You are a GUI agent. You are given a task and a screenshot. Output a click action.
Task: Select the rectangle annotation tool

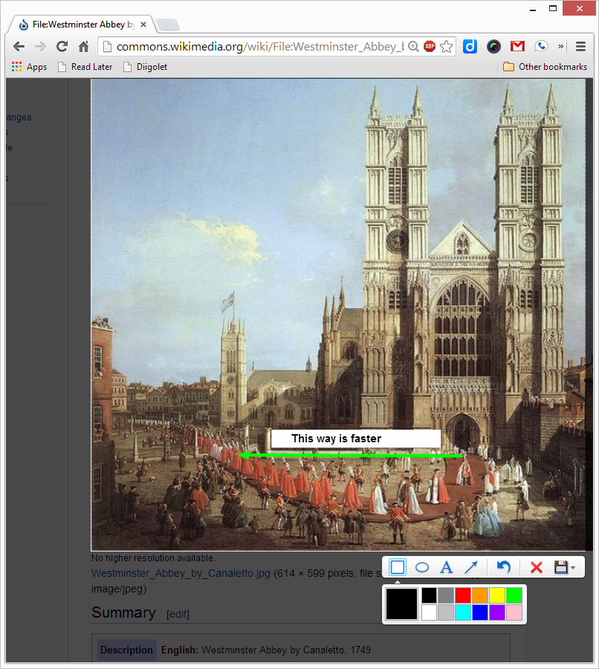coord(397,567)
